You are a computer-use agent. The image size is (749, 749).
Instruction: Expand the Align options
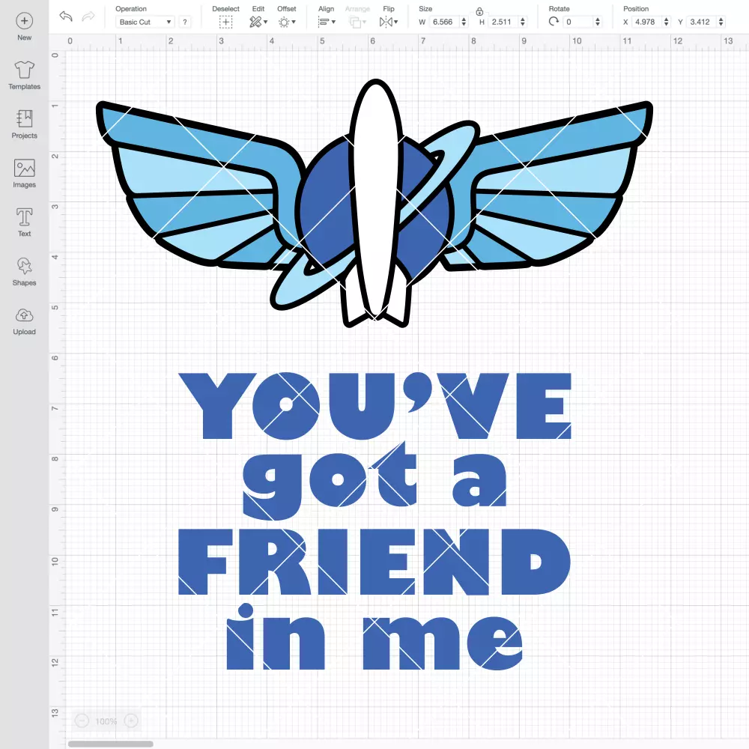click(x=327, y=22)
